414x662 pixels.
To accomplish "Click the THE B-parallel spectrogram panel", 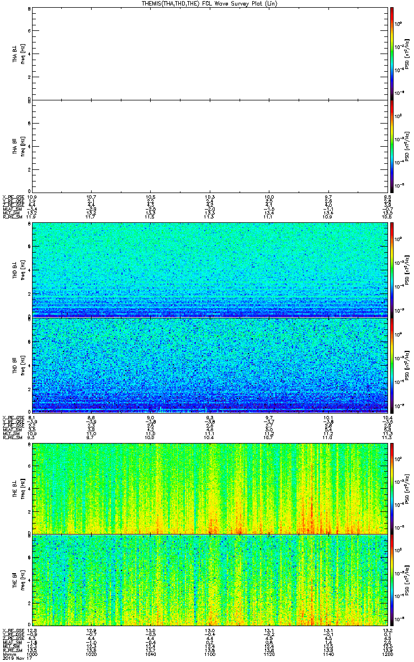I will coord(210,580).
